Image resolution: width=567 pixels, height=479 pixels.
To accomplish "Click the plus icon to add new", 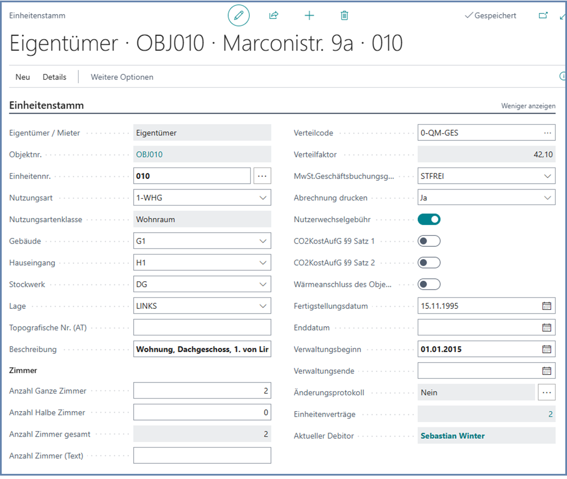I will pos(309,16).
